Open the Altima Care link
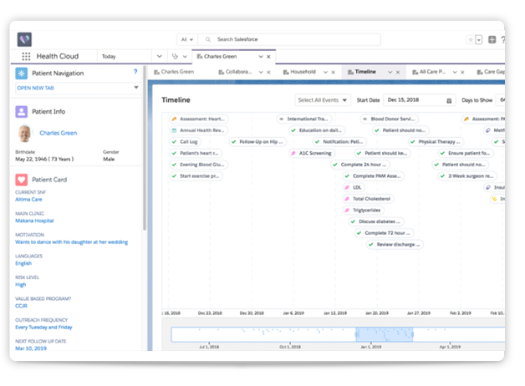 coord(28,200)
